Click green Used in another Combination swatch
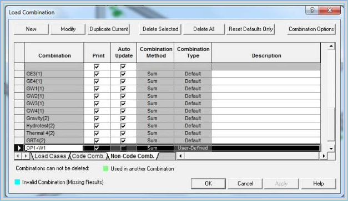 (106, 169)
